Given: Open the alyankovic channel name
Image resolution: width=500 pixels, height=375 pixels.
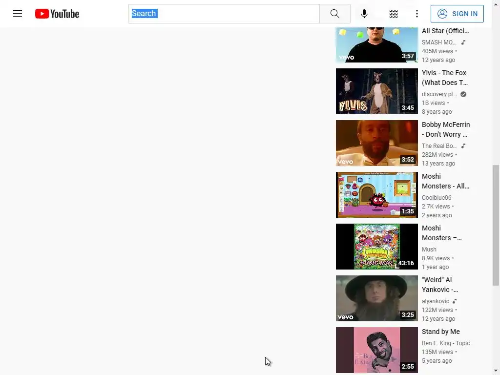Looking at the screenshot, I should click(435, 301).
